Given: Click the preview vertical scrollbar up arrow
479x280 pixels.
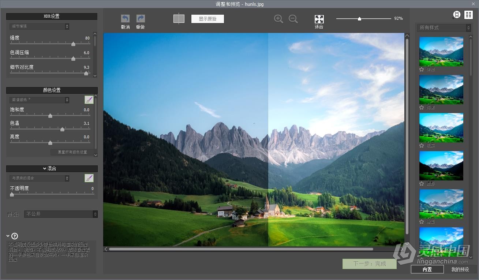Looking at the screenshot, I should coord(407,36).
